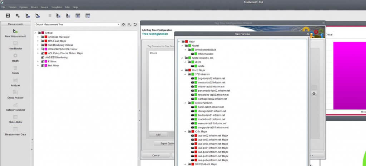Screen dimensions: 366x166
Task: Open the Default Measurement Tree dropdown
Action: (77, 25)
